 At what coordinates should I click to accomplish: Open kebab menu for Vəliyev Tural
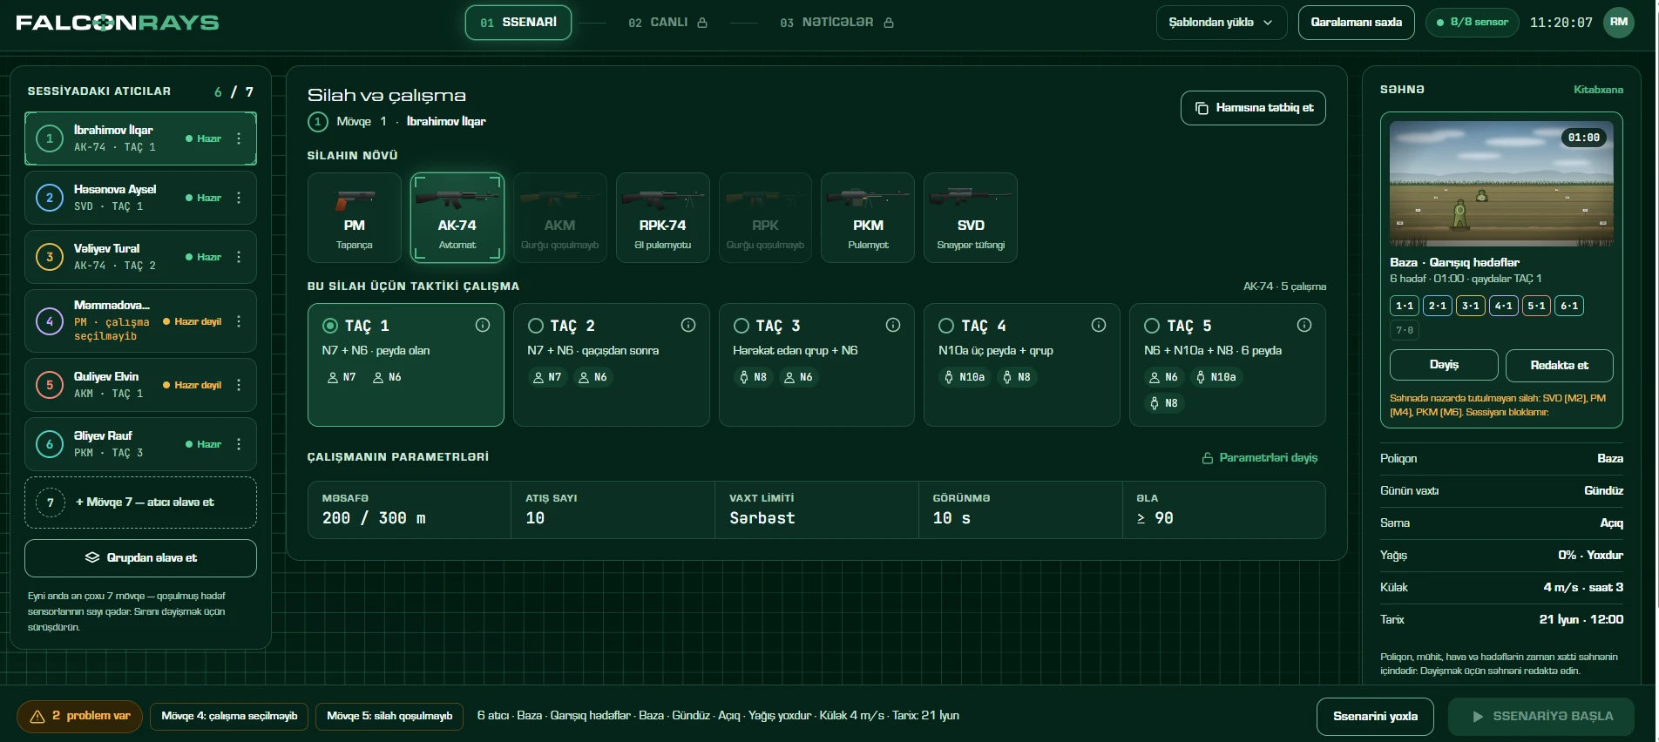pos(239,257)
